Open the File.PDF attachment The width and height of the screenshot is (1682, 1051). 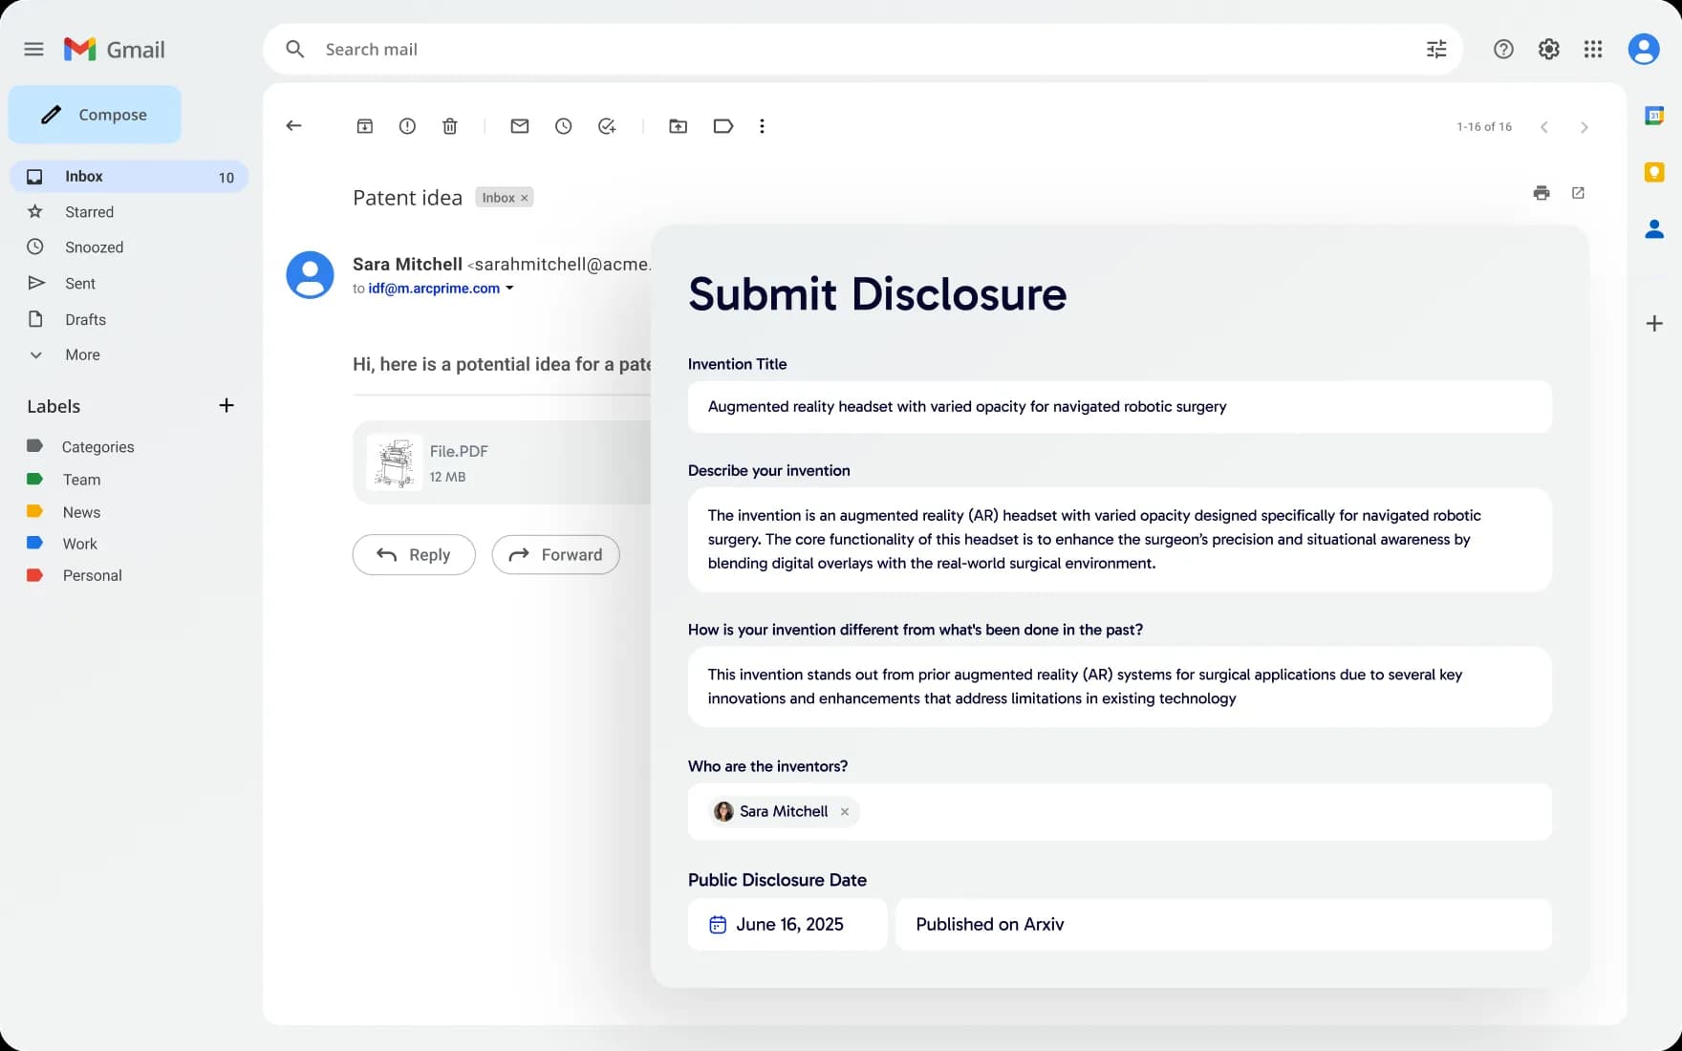click(x=503, y=462)
